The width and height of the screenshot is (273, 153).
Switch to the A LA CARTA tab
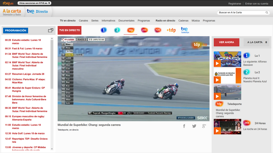(256, 42)
